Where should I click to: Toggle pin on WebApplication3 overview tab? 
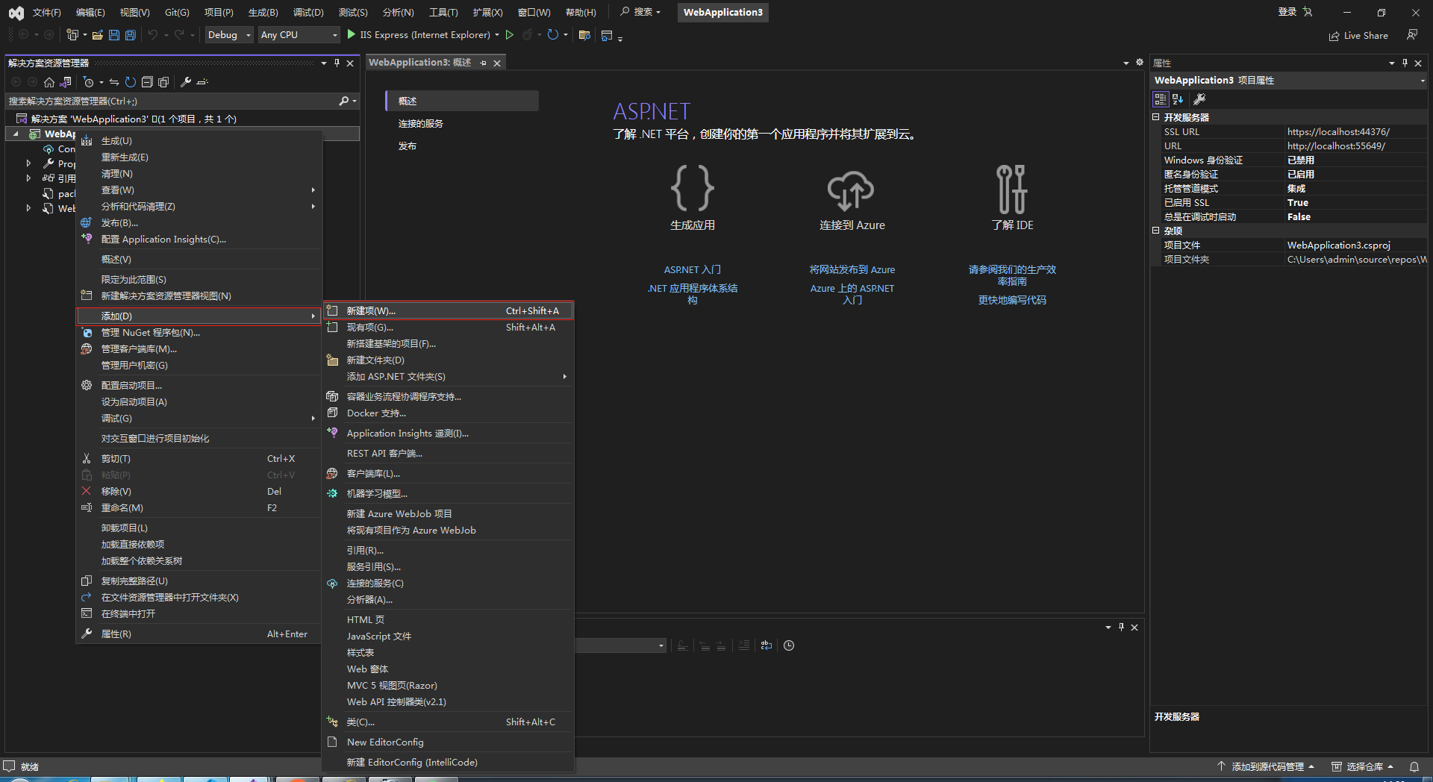point(483,63)
